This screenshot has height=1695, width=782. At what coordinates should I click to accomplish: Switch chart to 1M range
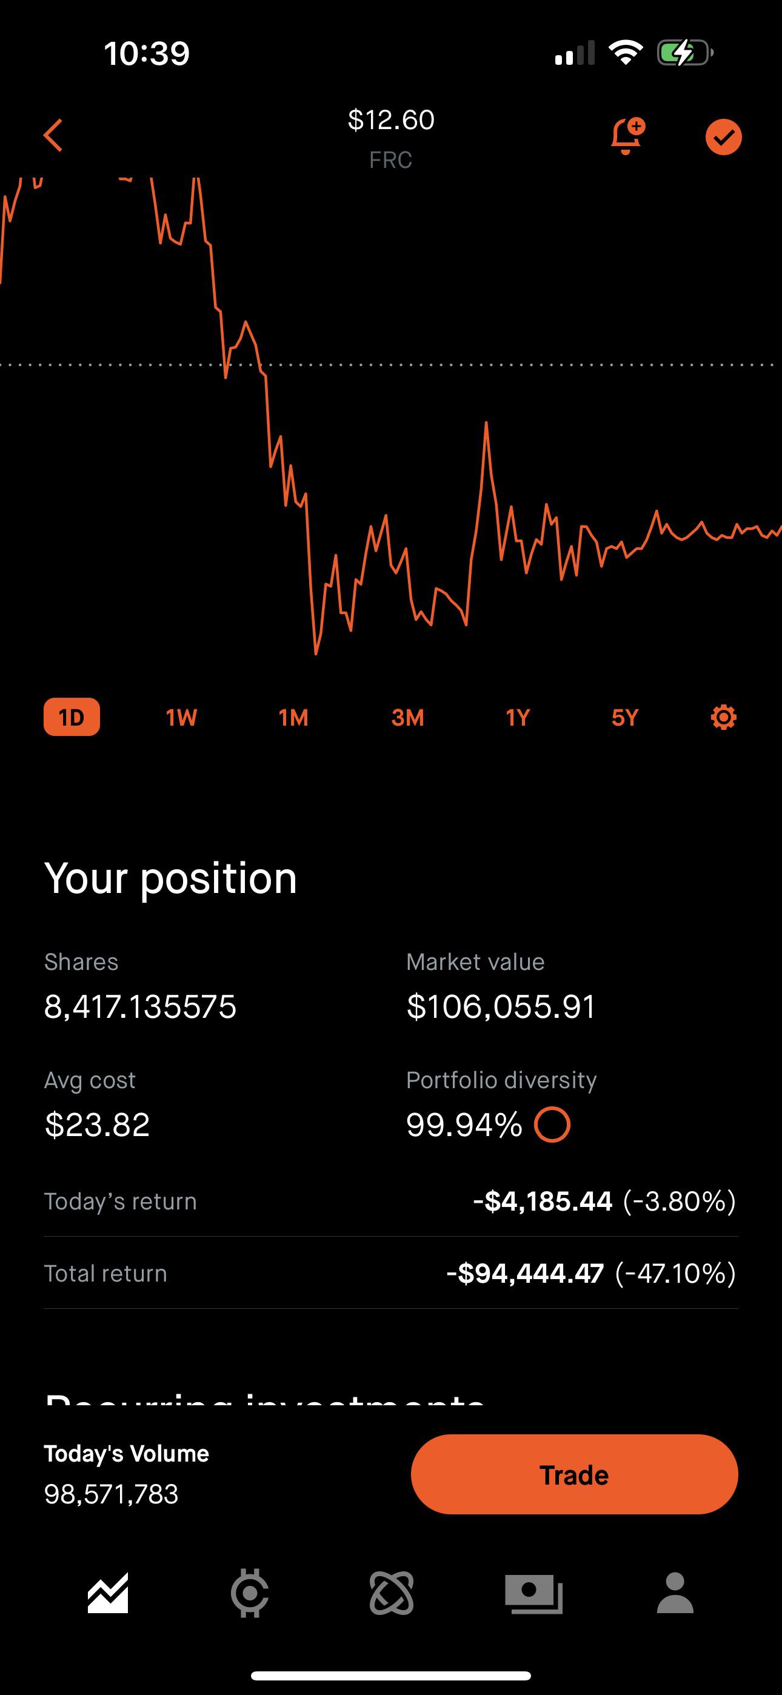click(x=293, y=717)
